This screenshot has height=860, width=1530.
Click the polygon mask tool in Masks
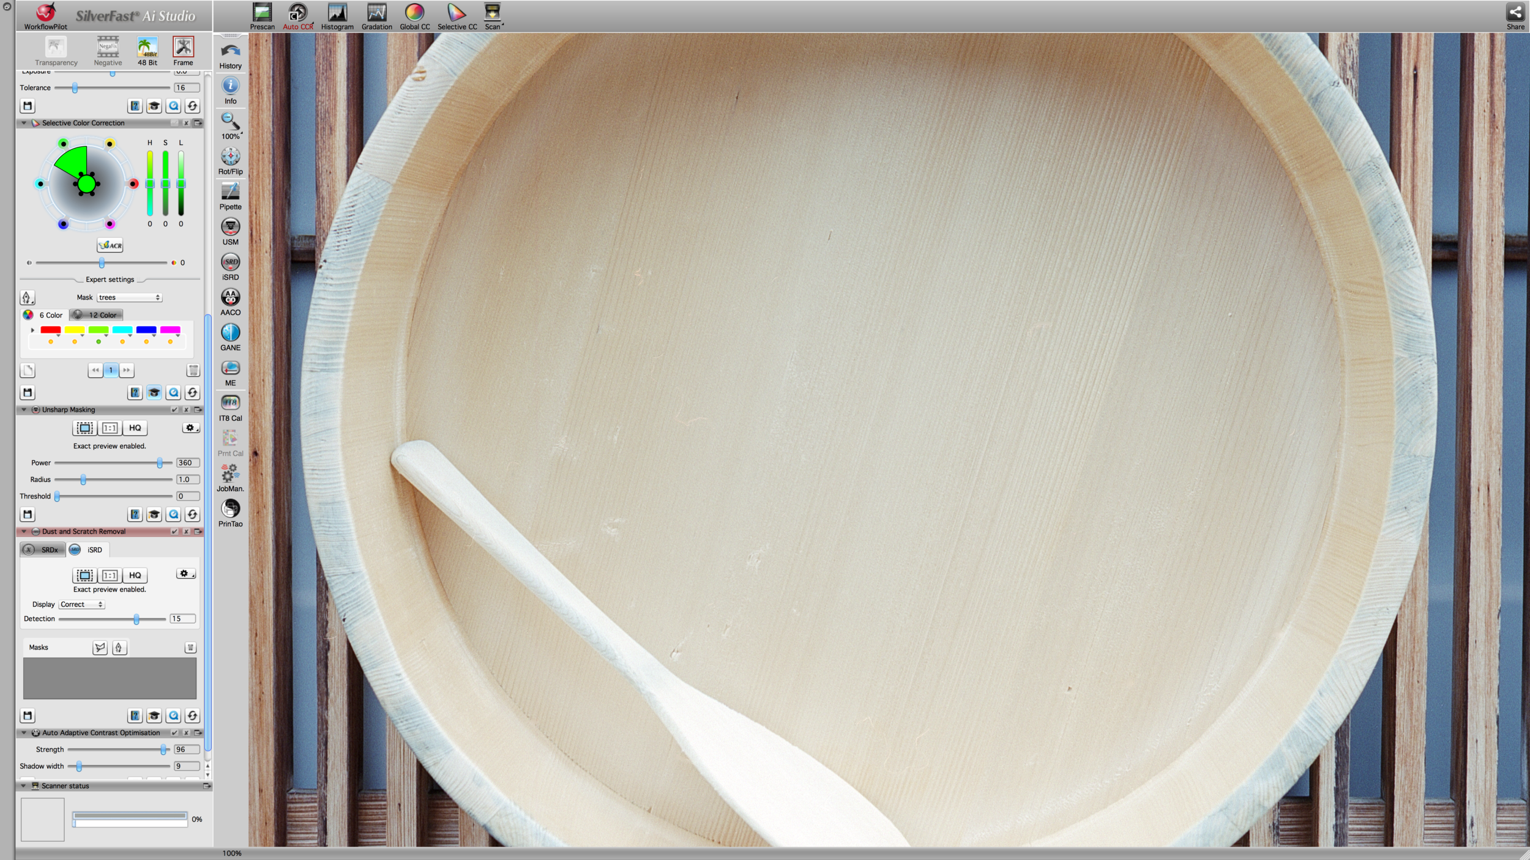(100, 648)
